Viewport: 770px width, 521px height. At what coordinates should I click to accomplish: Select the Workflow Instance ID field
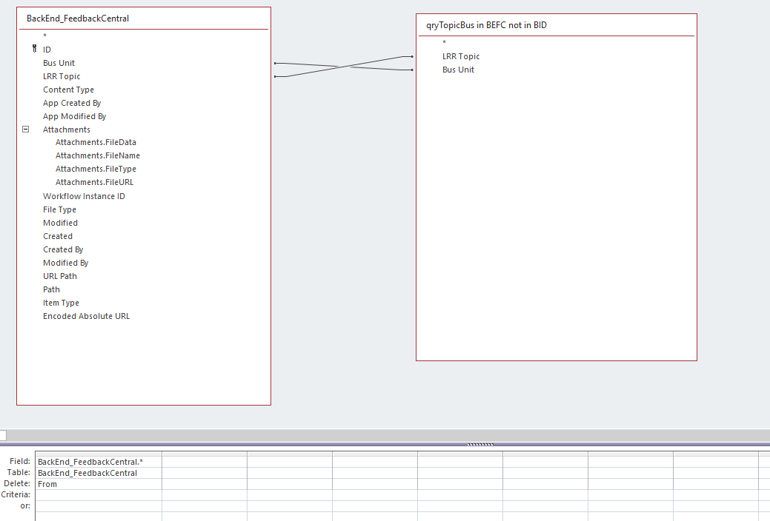click(x=84, y=196)
